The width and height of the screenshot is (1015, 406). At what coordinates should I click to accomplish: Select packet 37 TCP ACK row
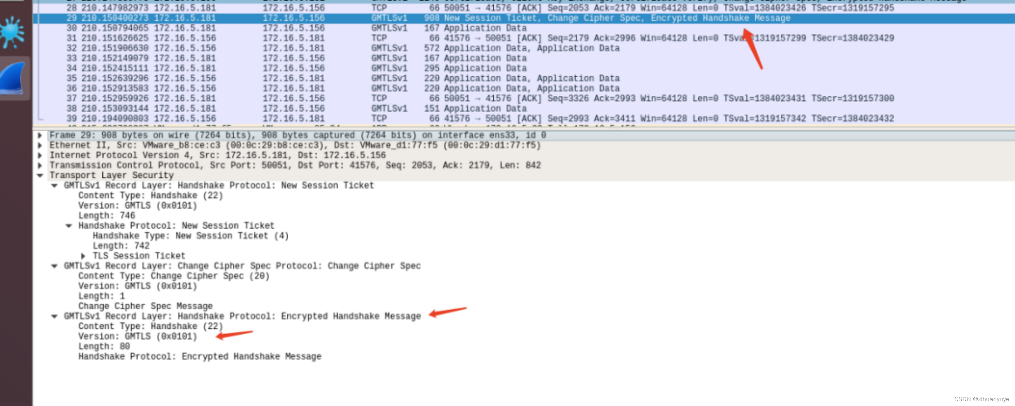(x=524, y=98)
